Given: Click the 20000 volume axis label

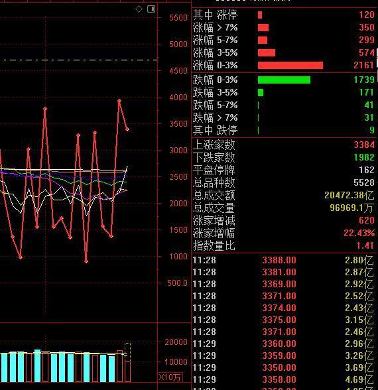Looking at the screenshot, I should click(x=176, y=342).
